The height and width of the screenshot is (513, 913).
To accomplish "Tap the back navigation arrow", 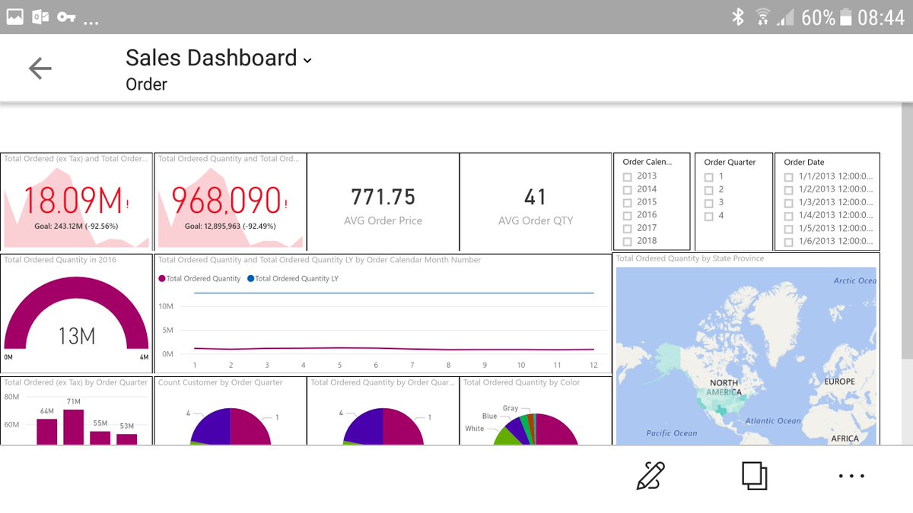I will [40, 68].
